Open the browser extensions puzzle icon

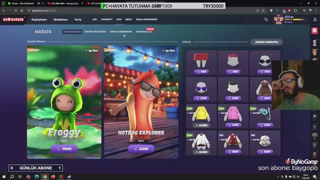(x=295, y=10)
